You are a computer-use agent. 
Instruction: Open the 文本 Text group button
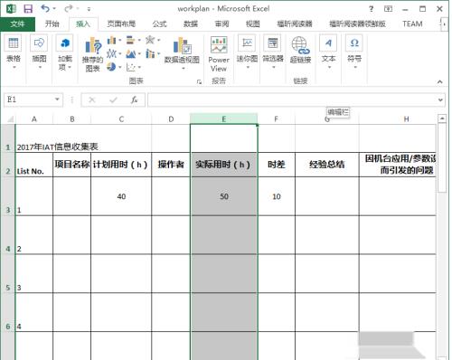328,52
